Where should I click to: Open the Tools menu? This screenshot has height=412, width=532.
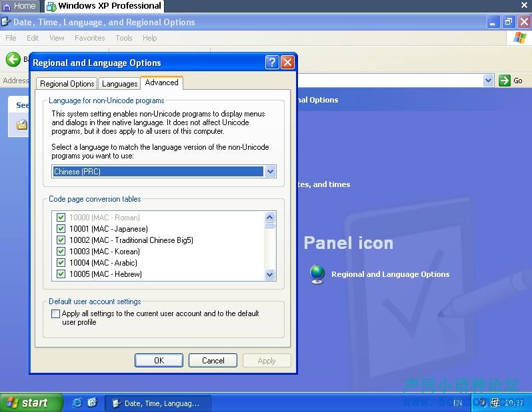click(x=123, y=38)
